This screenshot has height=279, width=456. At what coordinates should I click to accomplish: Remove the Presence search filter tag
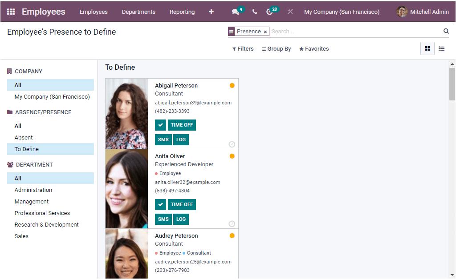tap(265, 32)
